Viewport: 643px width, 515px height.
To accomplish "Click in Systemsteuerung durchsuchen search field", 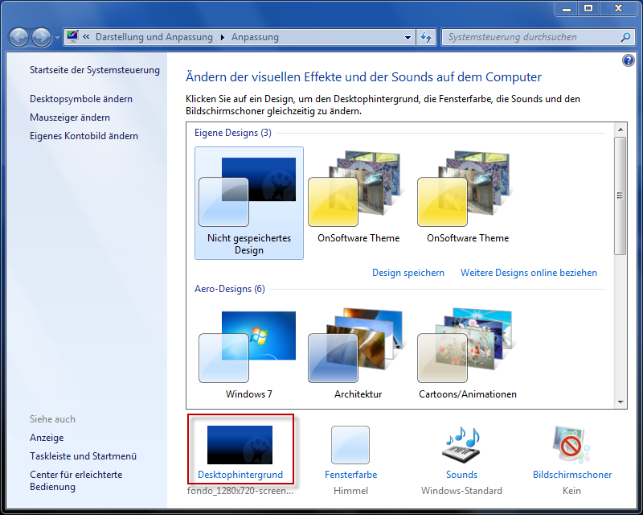I will click(x=530, y=37).
